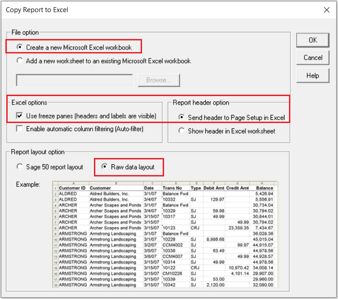Click the 'Date' column header in example

click(149, 188)
